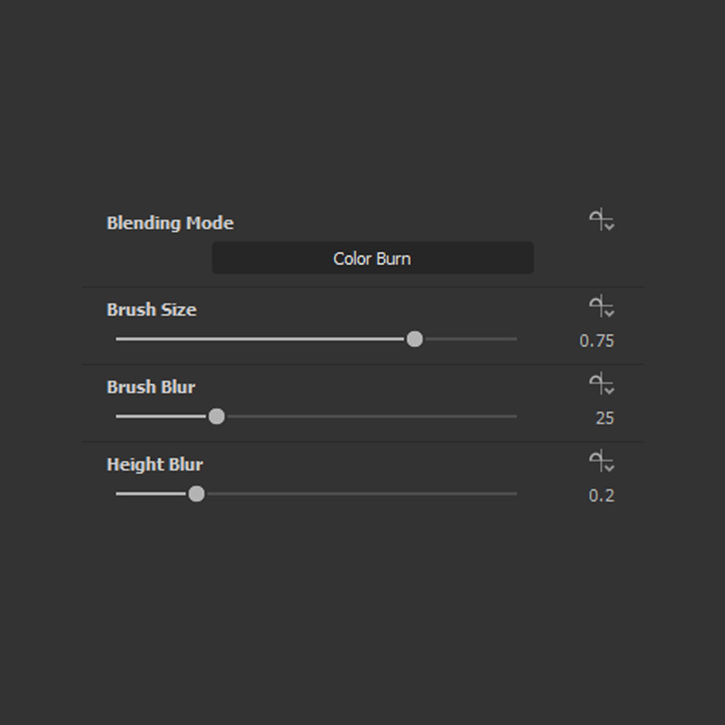725x725 pixels.
Task: Click the Brush Size value field 0.75
Action: pyautogui.click(x=596, y=341)
